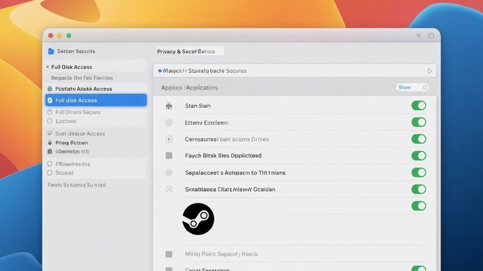
Task: Click the Stan Sian app icon
Action: coord(169,106)
